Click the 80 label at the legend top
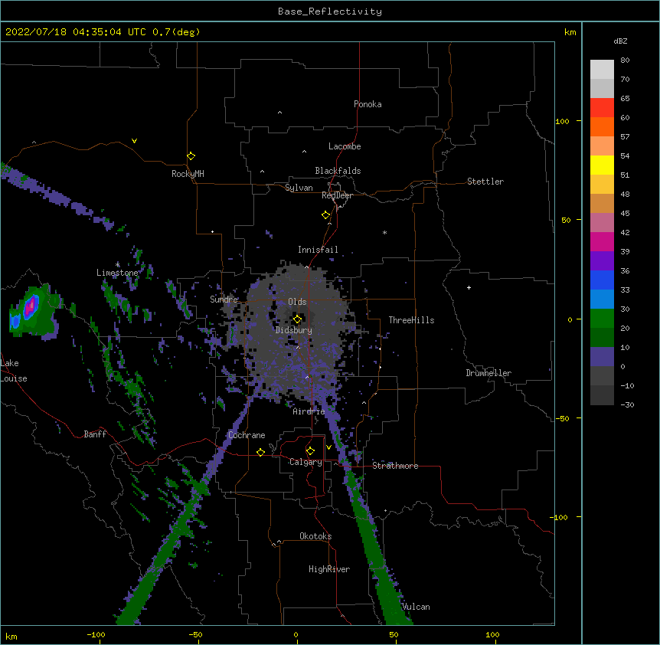 coord(625,61)
